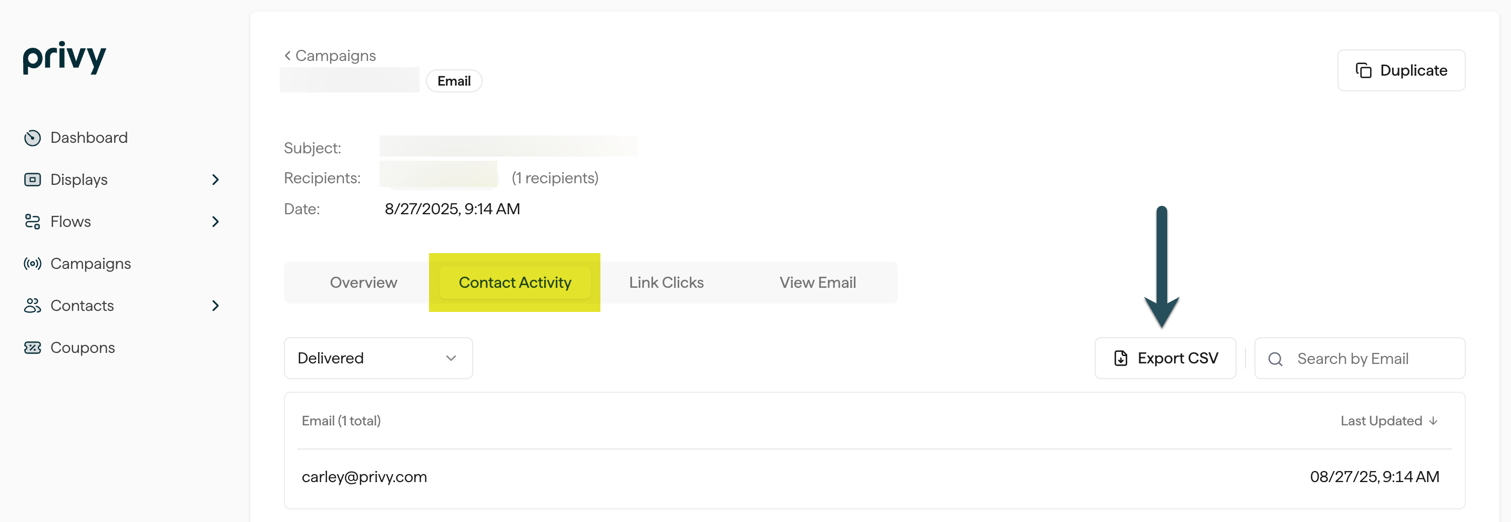Viewport: 1511px width, 522px height.
Task: Expand the Flows sidebar section
Action: [215, 222]
